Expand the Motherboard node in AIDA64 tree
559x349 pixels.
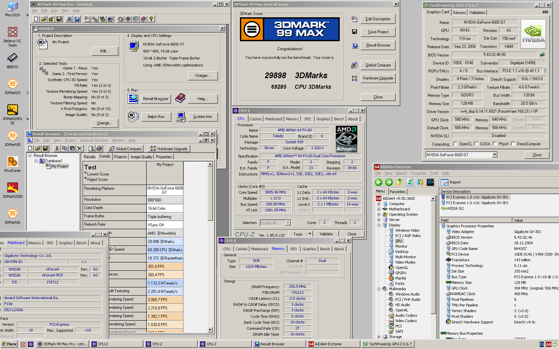(379, 209)
